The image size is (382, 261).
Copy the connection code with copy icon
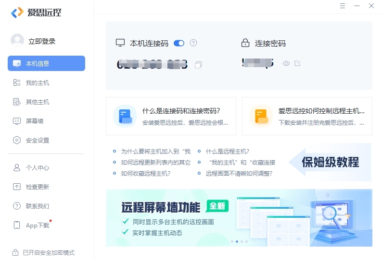(198, 65)
